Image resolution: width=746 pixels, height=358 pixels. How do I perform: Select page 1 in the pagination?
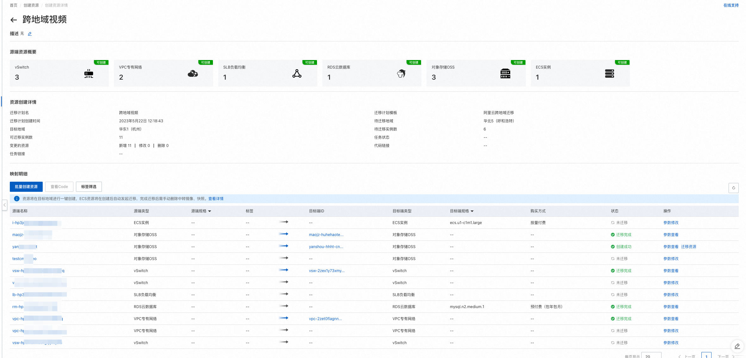(x=706, y=355)
